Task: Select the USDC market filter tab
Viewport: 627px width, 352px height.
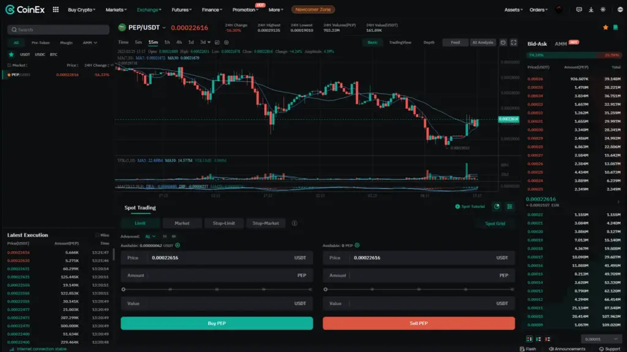Action: (x=40, y=54)
